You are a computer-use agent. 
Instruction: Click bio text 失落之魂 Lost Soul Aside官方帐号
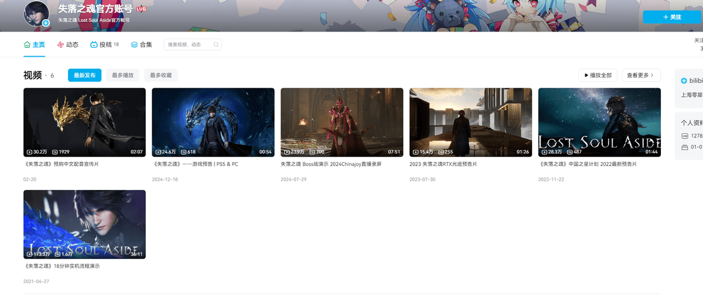(x=94, y=20)
